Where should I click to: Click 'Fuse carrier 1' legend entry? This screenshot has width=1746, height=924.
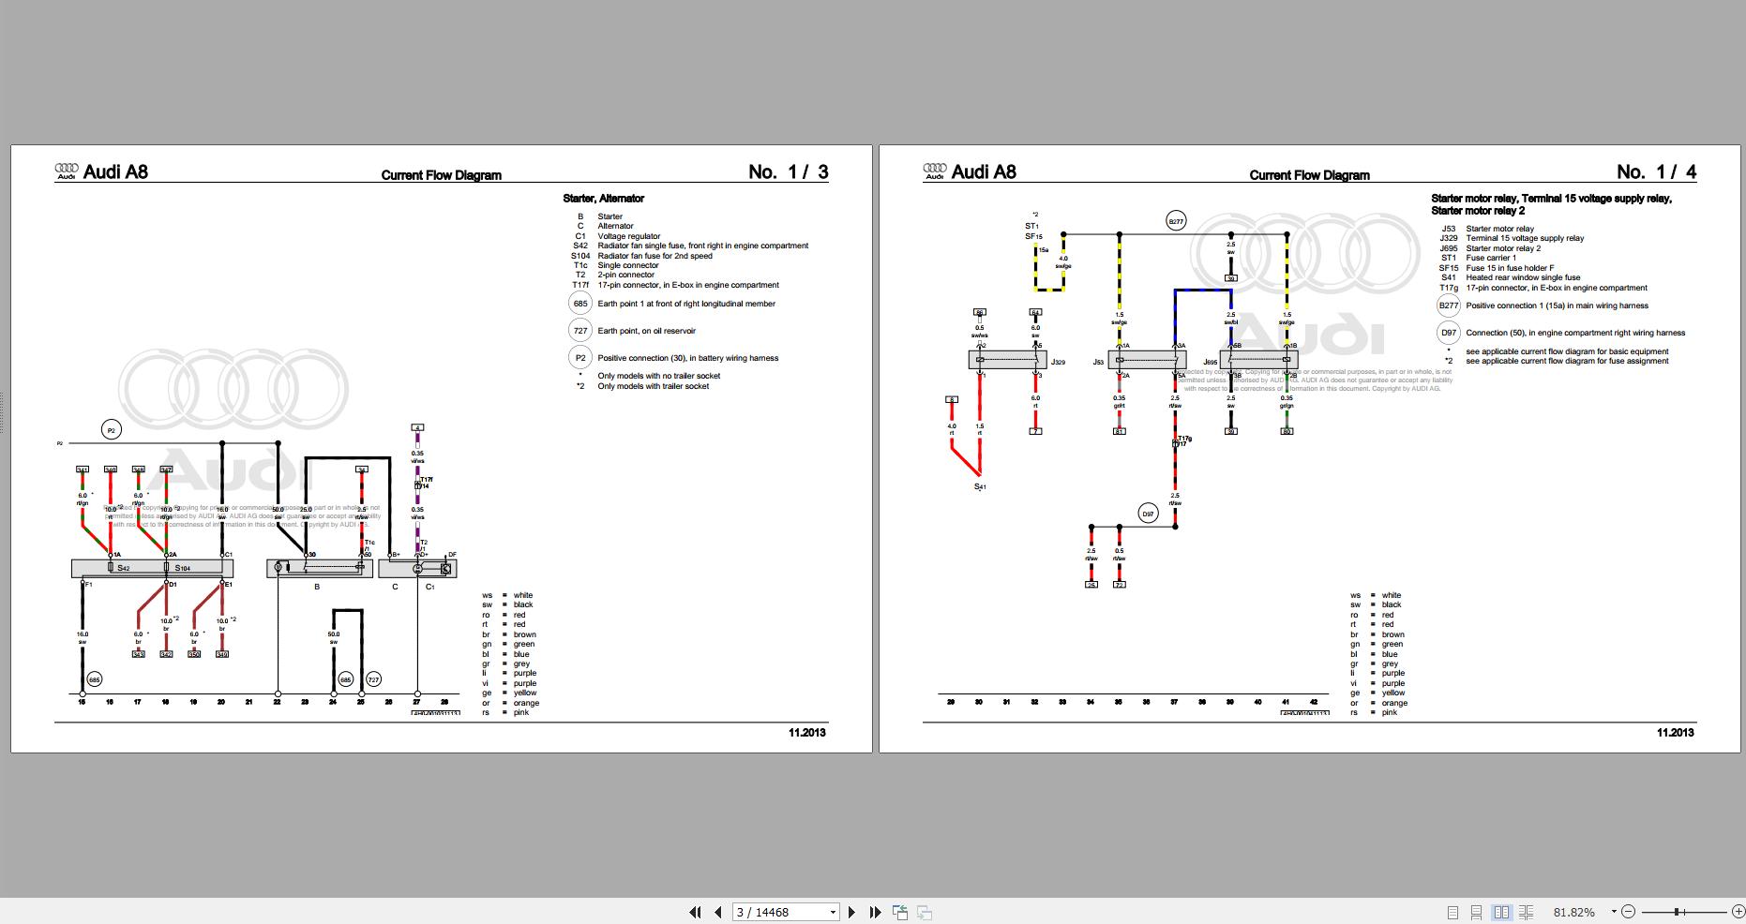click(1491, 258)
